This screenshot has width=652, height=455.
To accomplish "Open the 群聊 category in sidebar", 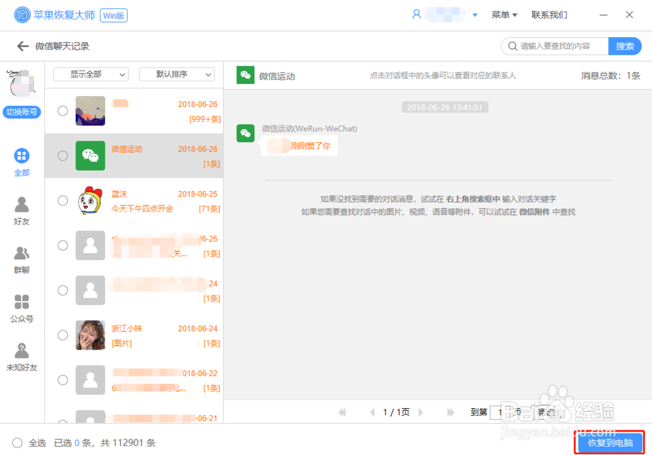I will (x=22, y=260).
